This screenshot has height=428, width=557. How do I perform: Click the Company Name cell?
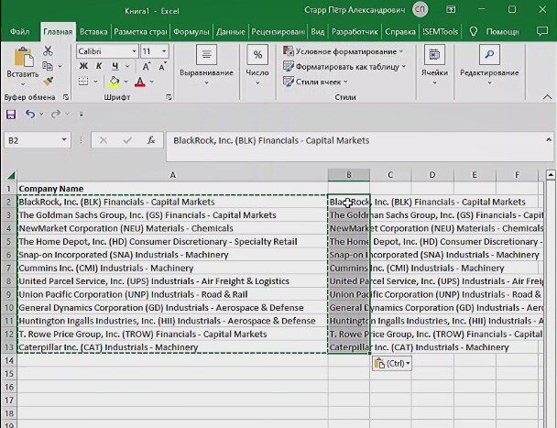[172, 189]
